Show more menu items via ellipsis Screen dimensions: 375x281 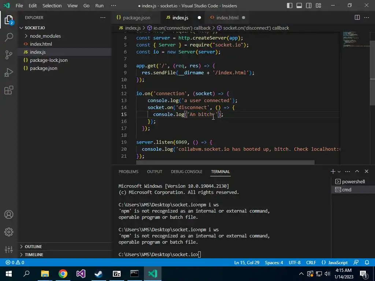click(114, 5)
